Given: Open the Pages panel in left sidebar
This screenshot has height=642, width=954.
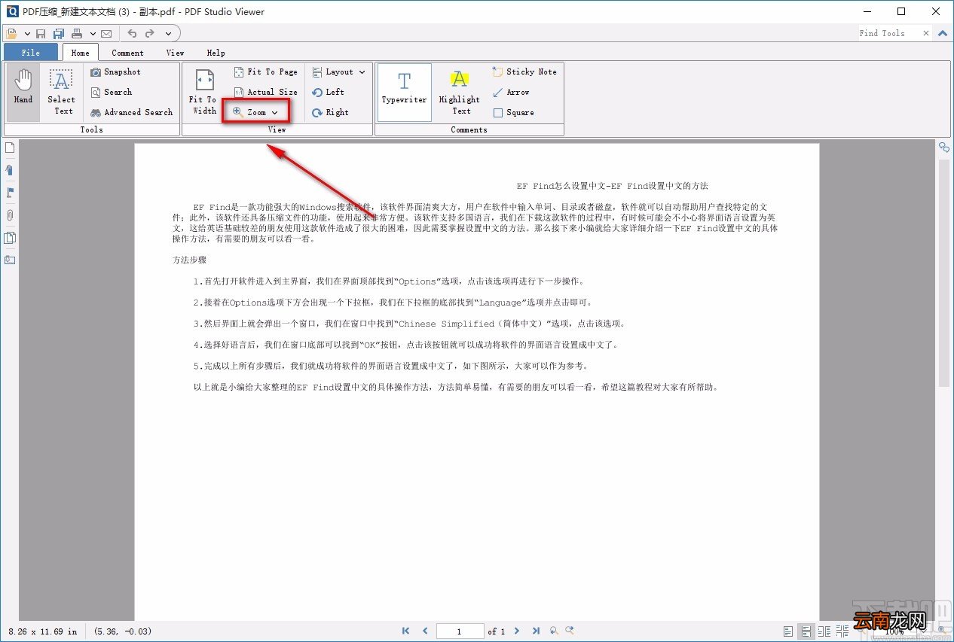Looking at the screenshot, I should [10, 148].
